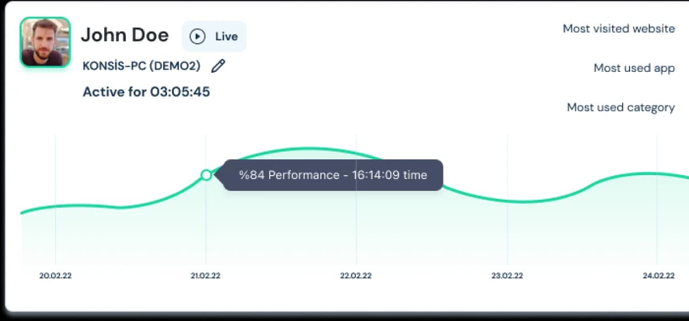Click the John Doe name heading
Viewport: 689px width, 321px height.
[x=124, y=35]
